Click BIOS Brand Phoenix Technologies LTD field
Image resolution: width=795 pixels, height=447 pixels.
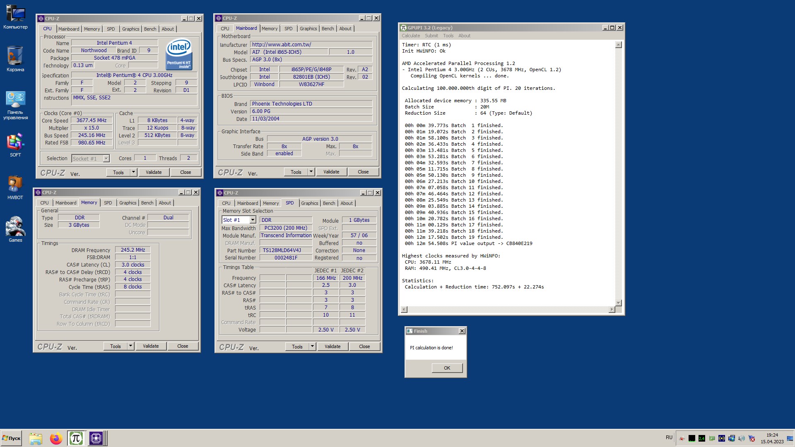click(x=311, y=104)
